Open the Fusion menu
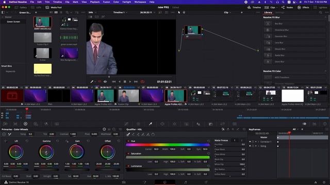The height and width of the screenshot is (185, 330). point(106,2)
